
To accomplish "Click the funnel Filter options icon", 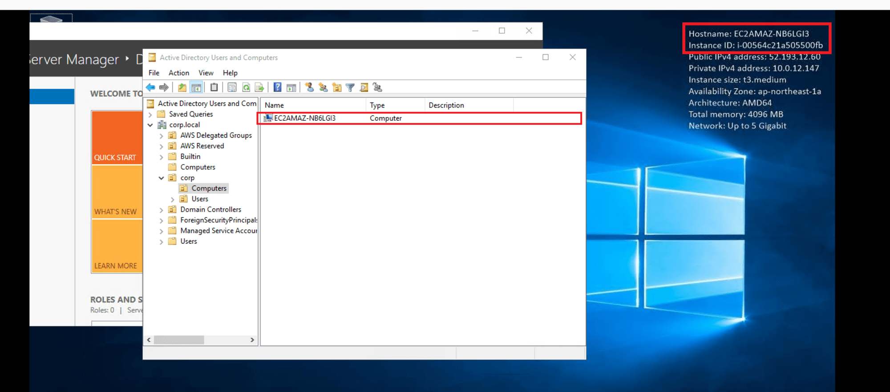I will point(350,87).
